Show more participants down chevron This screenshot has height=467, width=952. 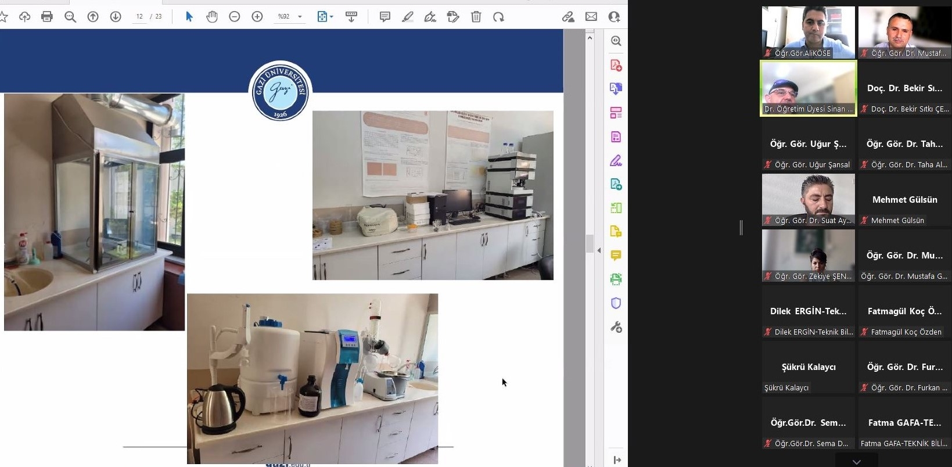856,461
